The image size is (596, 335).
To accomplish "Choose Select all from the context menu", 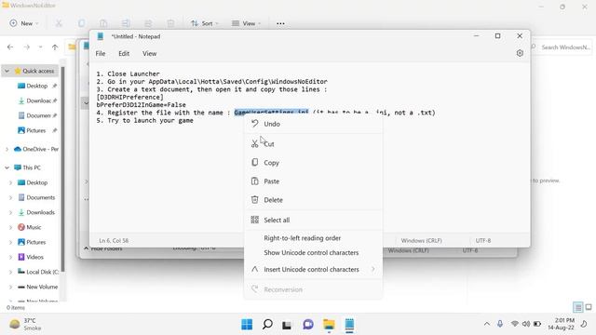I will 313,220.
